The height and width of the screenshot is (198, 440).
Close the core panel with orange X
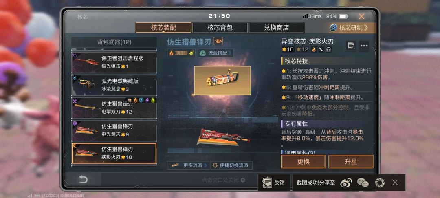(361, 17)
